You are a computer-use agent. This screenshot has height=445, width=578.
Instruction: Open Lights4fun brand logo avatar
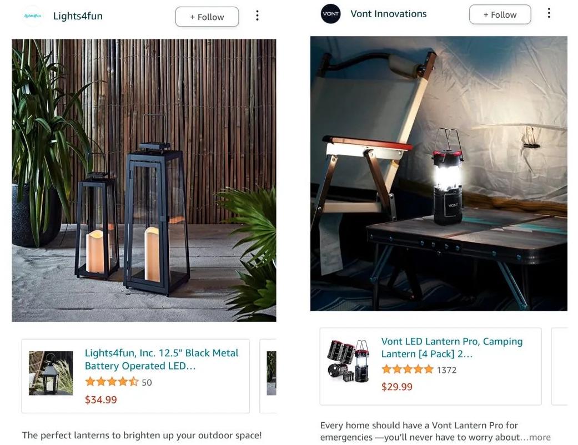(32, 16)
